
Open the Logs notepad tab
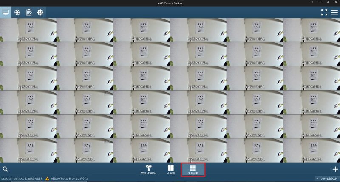click(28, 13)
